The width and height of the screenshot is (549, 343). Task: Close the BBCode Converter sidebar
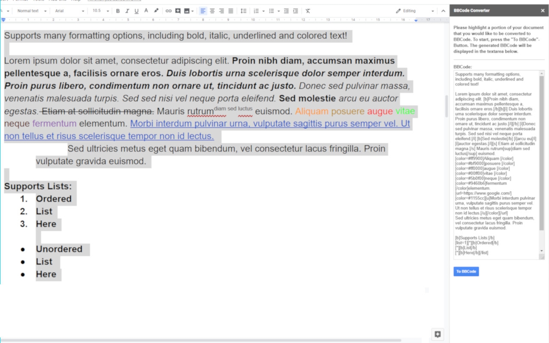tap(543, 11)
